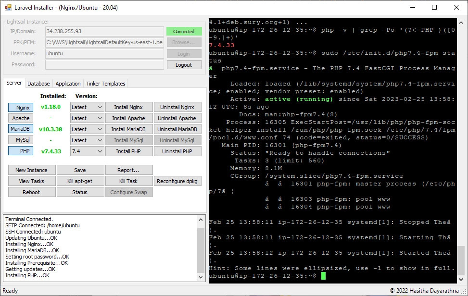Click the Uninstall Apache button
This screenshot has width=468, height=296.
[x=177, y=118]
